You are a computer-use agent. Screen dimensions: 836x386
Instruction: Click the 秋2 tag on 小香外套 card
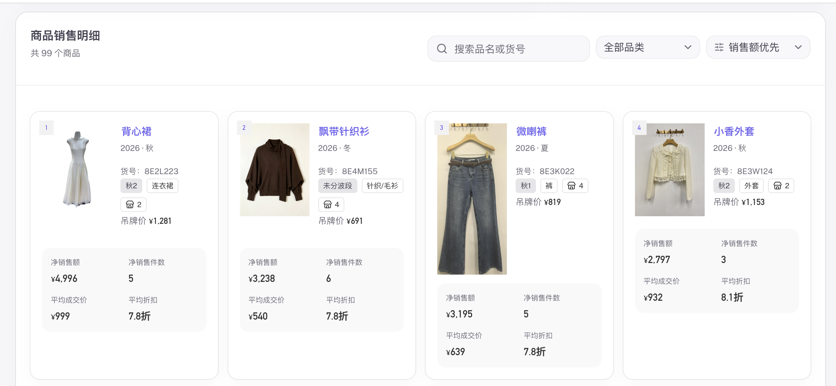pos(724,186)
